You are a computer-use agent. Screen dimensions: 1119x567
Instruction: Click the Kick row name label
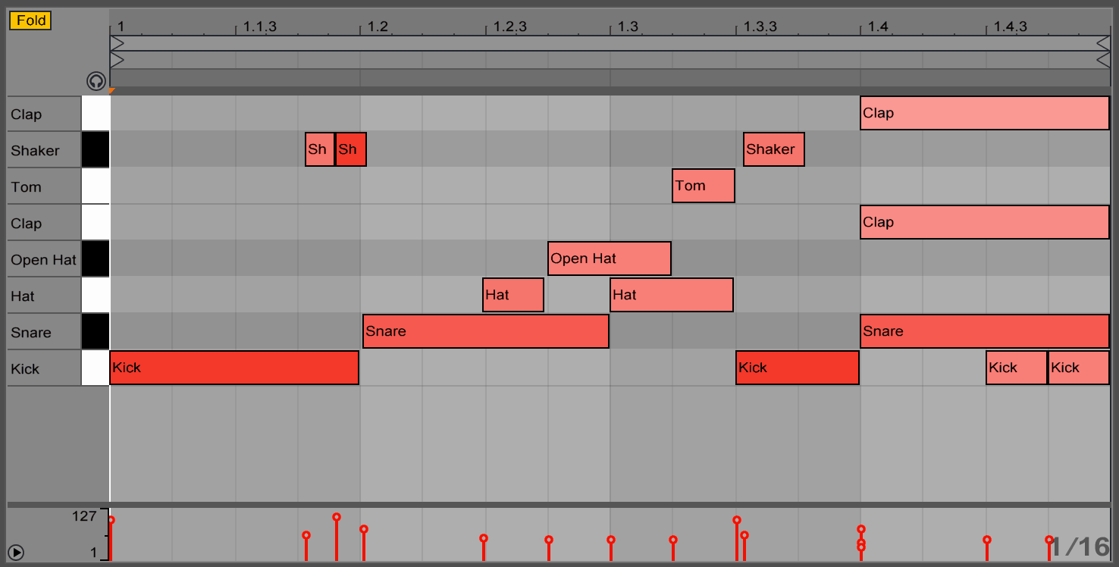point(25,368)
